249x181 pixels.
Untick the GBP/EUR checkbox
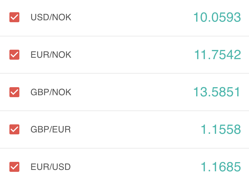(14, 129)
